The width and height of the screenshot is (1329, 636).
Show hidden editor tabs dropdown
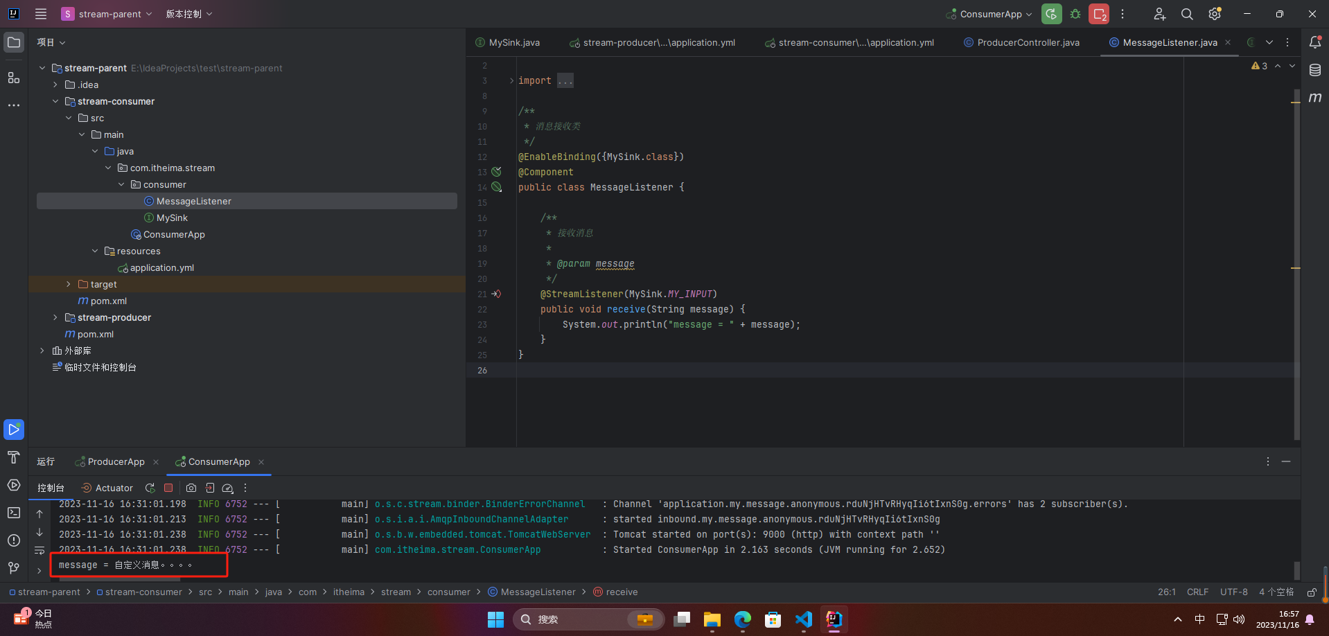tap(1269, 42)
